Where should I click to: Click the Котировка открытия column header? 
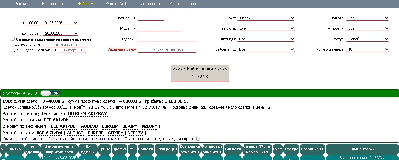pyautogui.click(x=190, y=149)
